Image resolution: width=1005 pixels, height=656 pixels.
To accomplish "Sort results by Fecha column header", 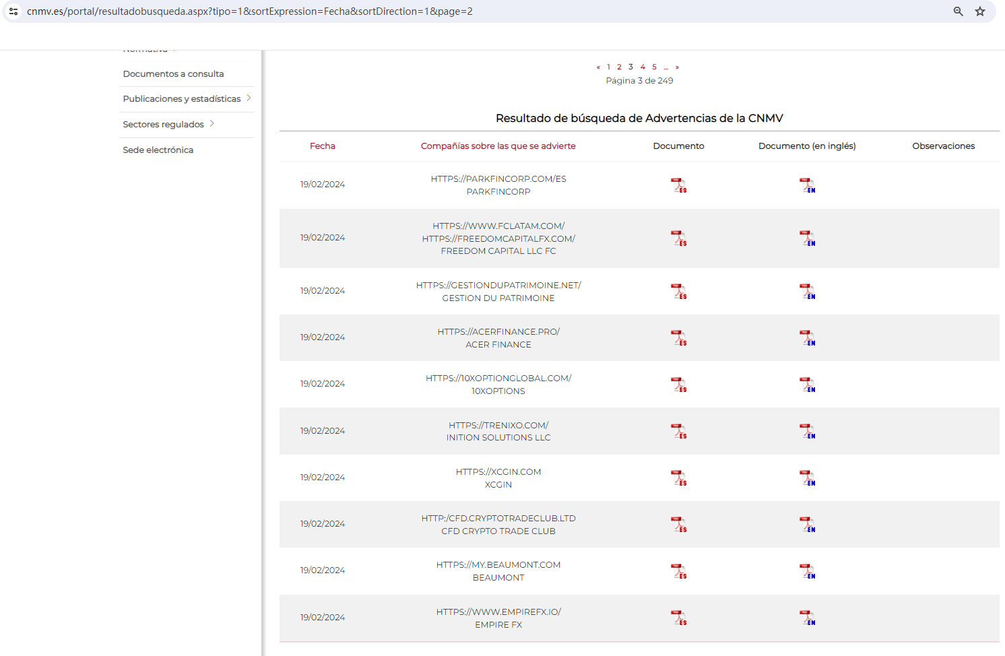I will [x=322, y=146].
